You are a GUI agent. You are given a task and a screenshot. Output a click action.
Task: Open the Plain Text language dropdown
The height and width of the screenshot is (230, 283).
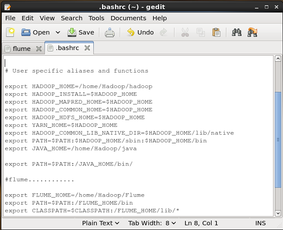pos(100,223)
